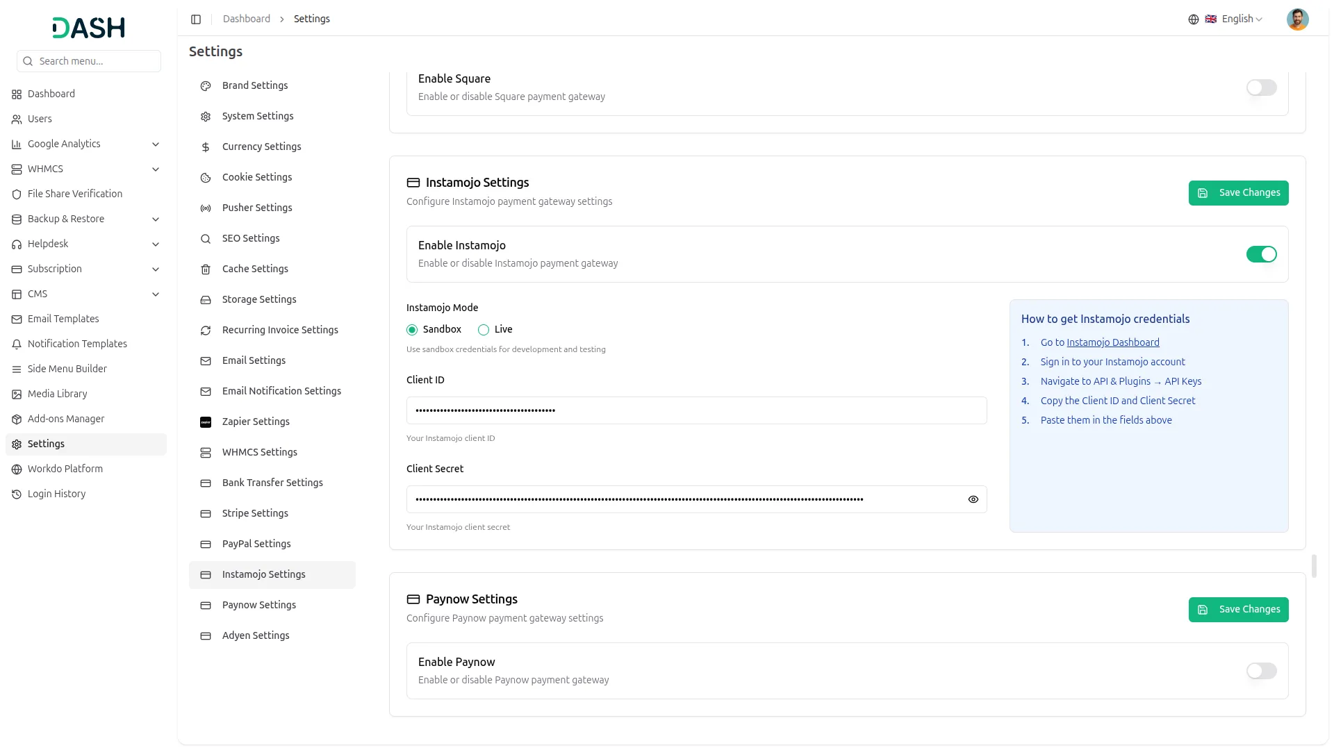Viewport: 1334px width, 750px height.
Task: Click the Recurring Invoice refresh icon
Action: (206, 331)
